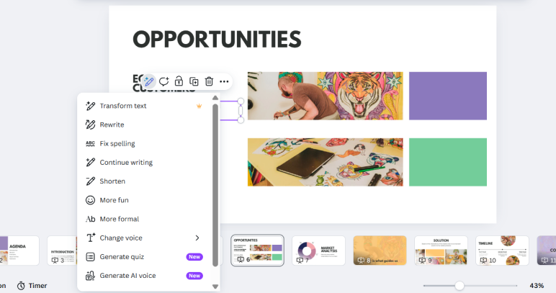Click the New badge beside Generate quiz
Screen dimensions: 556x293
(x=194, y=256)
